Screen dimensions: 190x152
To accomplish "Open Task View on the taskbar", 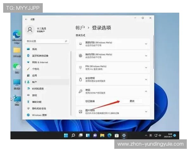I will point(80,136).
